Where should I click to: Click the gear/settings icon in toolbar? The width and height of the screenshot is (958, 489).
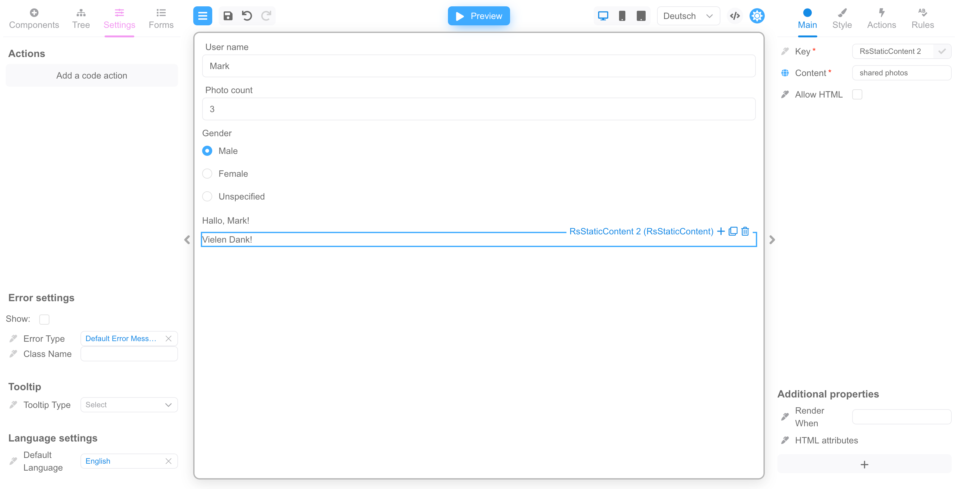[757, 16]
